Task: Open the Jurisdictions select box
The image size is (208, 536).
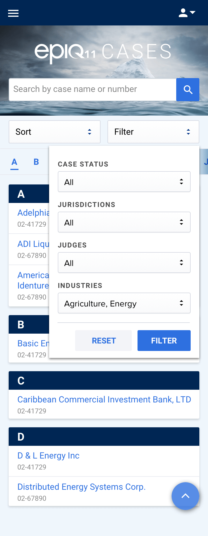Action: pos(124,222)
